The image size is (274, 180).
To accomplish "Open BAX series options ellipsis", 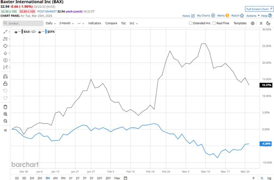I will coord(19,31).
